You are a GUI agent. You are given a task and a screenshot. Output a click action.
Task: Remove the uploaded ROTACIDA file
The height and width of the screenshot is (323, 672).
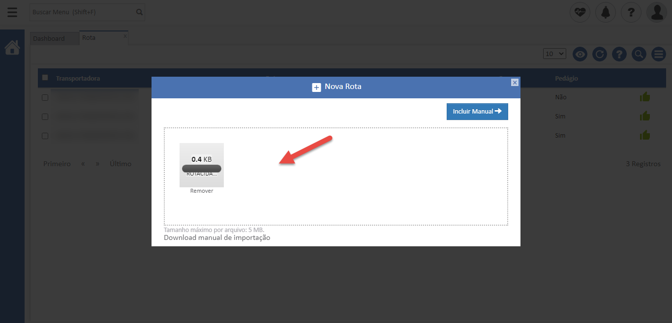click(x=202, y=191)
